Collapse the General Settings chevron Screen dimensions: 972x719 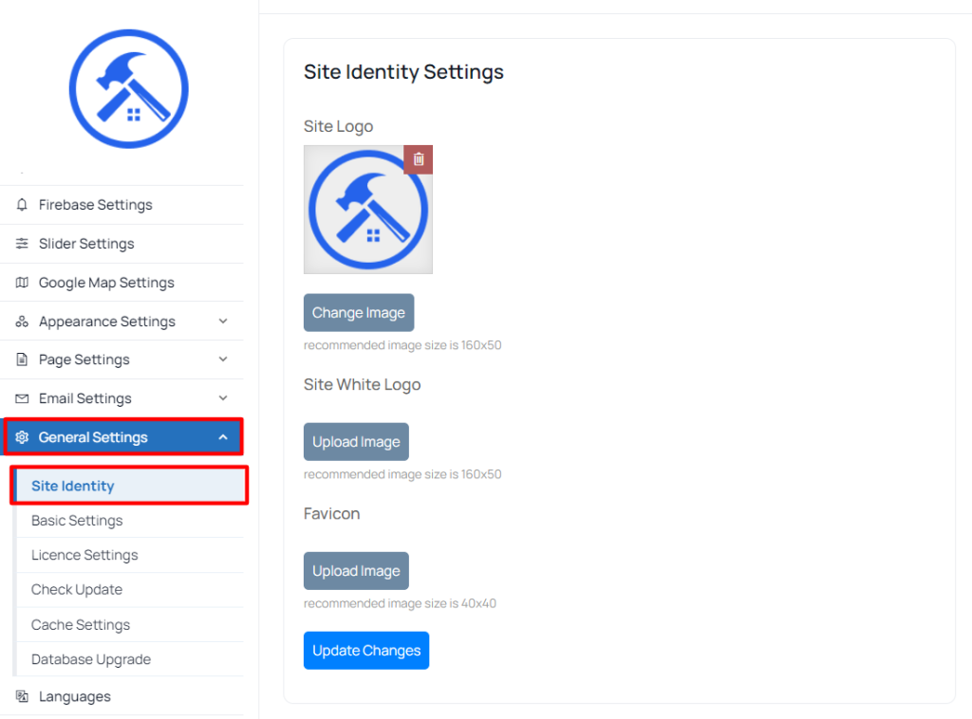tap(223, 437)
